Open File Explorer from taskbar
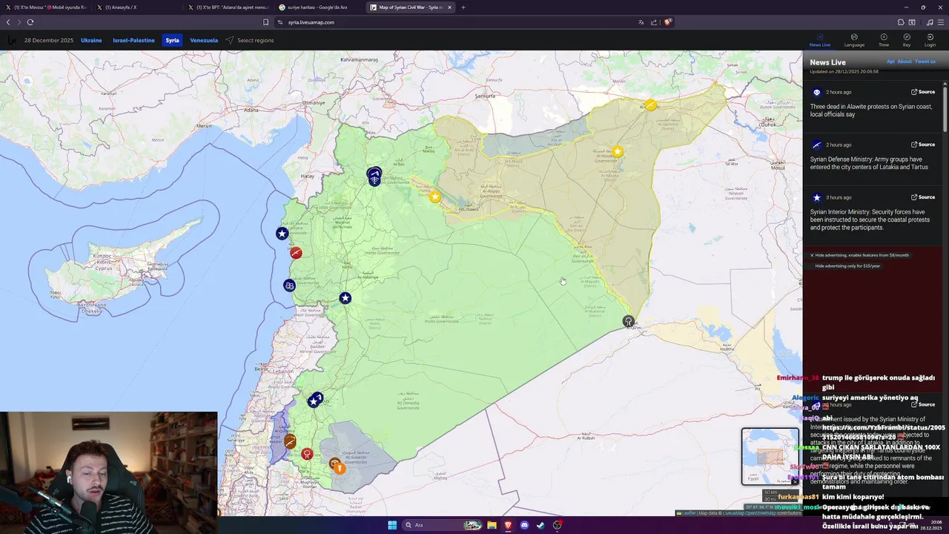 pyautogui.click(x=492, y=525)
